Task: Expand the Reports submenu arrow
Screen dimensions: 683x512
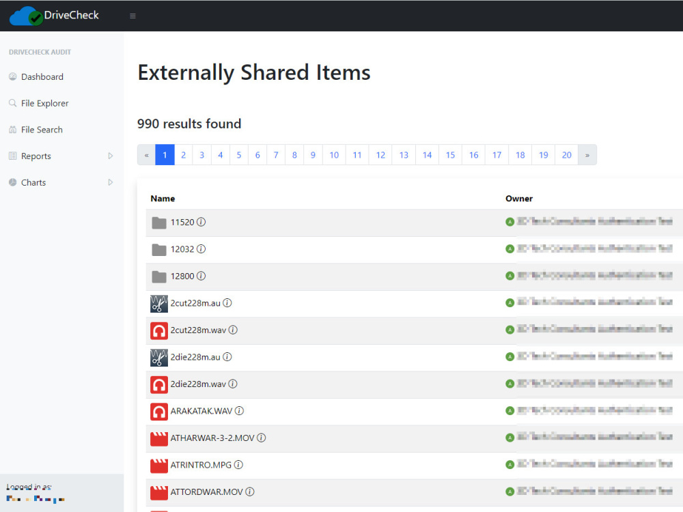Action: coord(111,156)
